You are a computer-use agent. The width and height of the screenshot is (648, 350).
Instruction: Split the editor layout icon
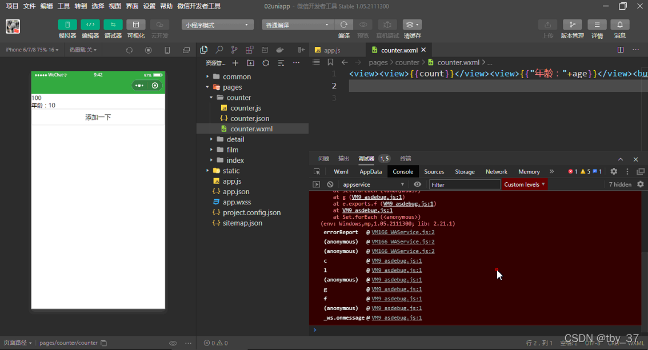[621, 50]
